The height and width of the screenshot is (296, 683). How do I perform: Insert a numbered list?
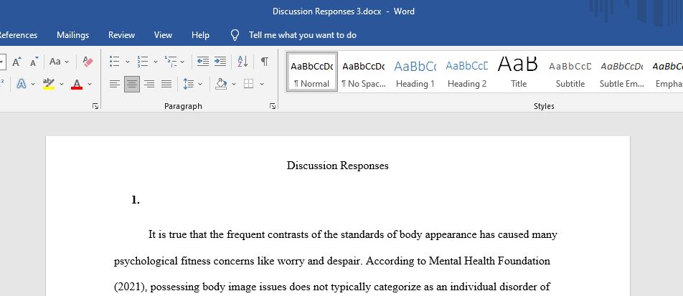click(x=143, y=62)
